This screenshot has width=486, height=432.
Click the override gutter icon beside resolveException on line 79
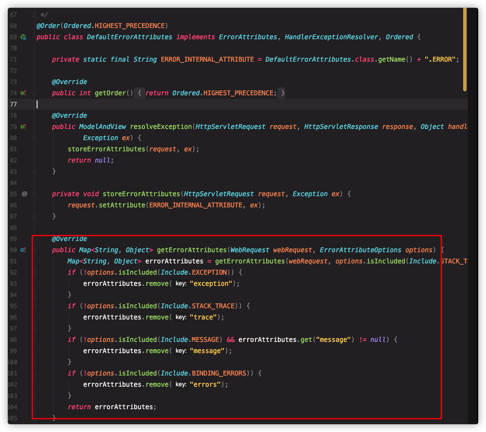[23, 126]
